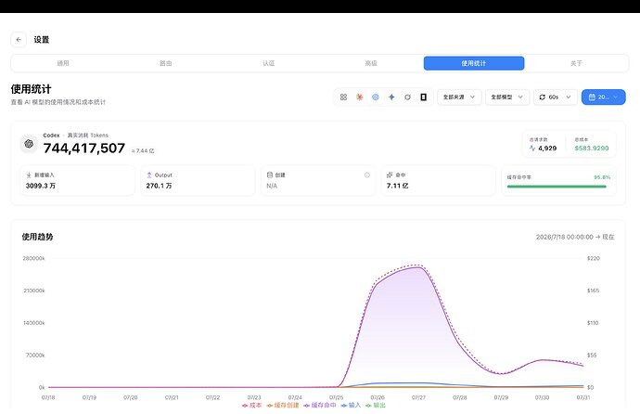Select the black square app filter icon
Screen dimensions: 640x414
pyautogui.click(x=423, y=97)
